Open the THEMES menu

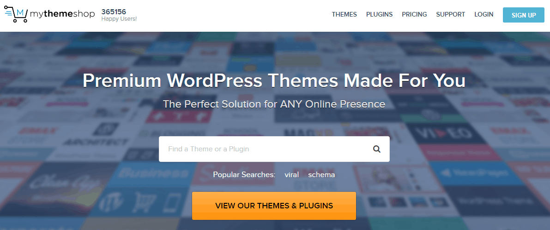click(344, 15)
